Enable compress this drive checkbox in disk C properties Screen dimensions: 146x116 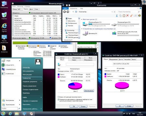(58, 97)
